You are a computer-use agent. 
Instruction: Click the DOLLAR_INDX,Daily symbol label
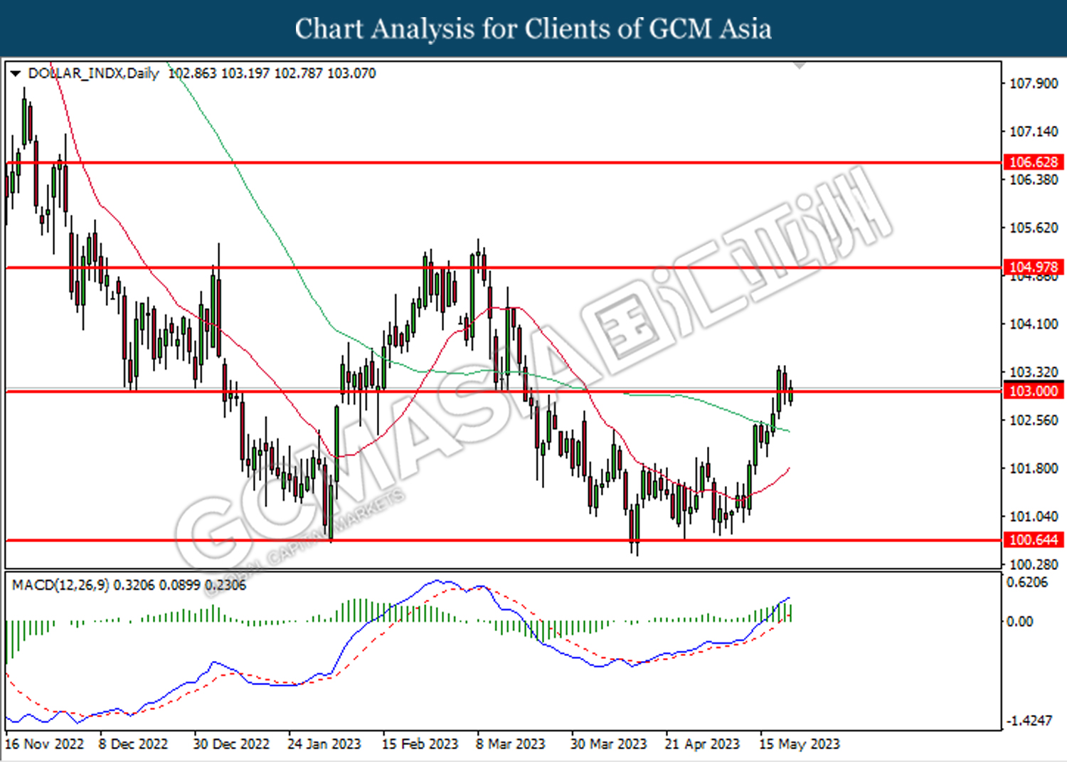(94, 73)
